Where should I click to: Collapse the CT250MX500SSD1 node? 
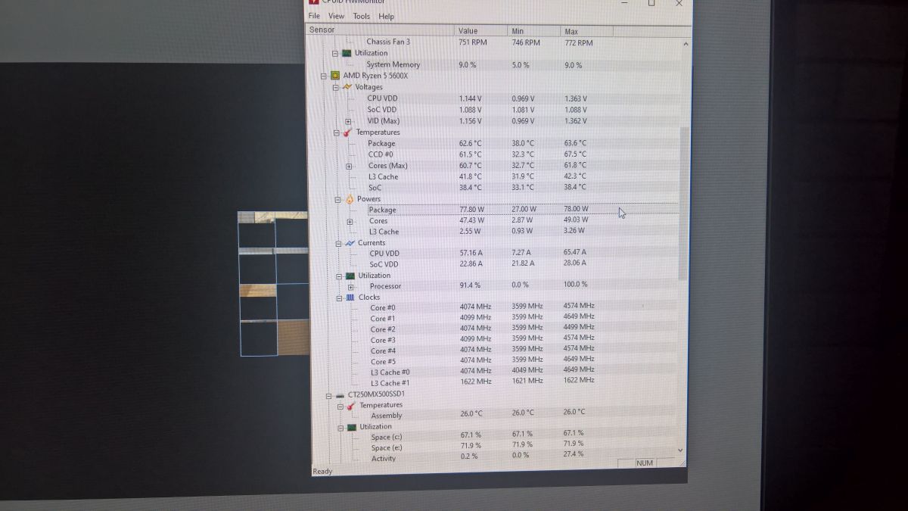pyautogui.click(x=329, y=395)
